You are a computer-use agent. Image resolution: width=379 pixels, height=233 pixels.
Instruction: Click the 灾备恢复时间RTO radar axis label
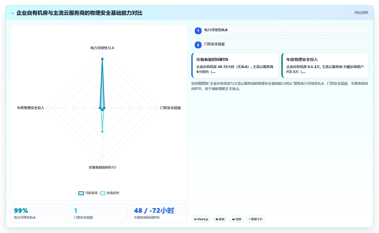tap(102, 167)
